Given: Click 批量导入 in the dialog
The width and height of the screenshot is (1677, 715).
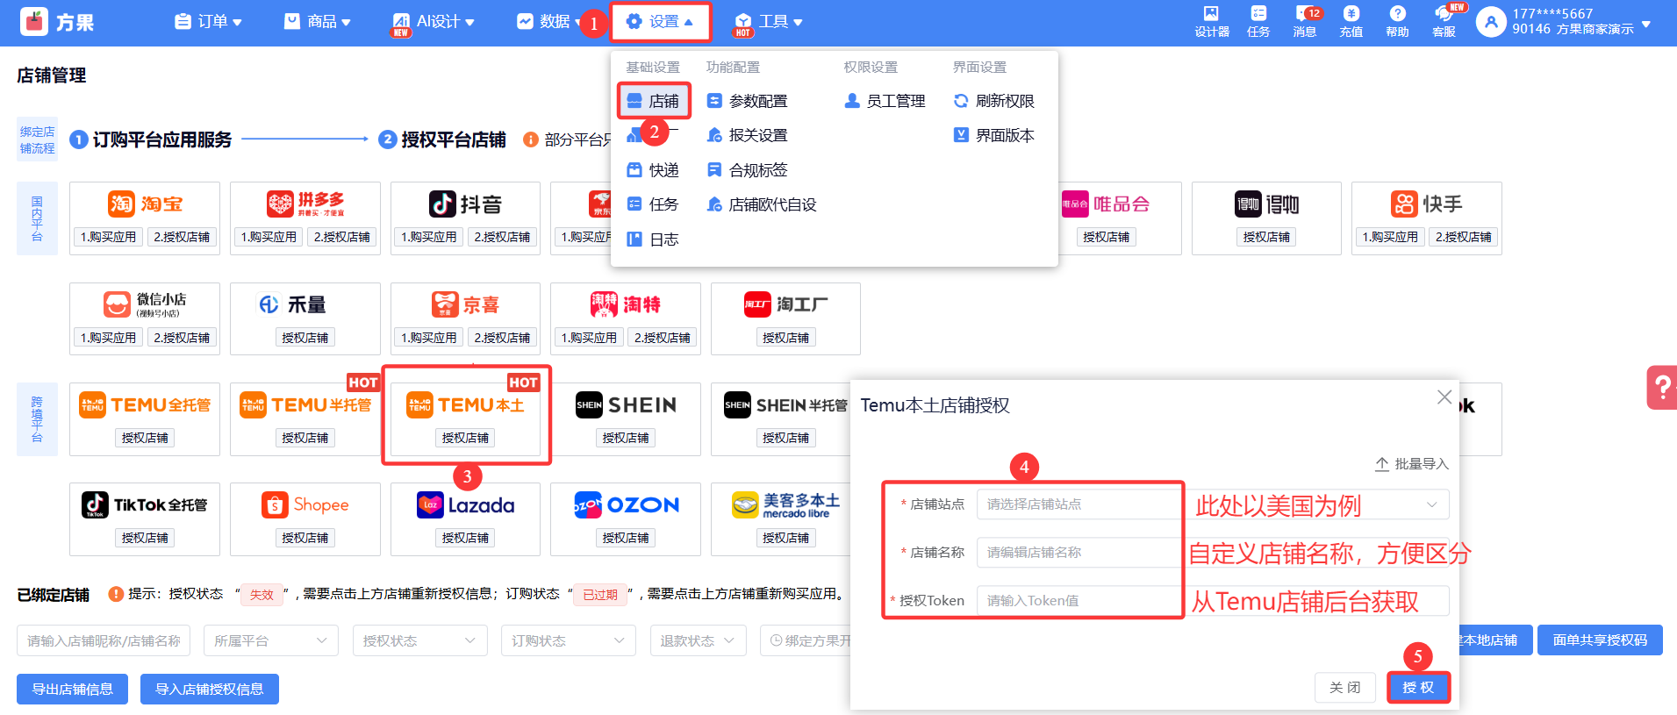Looking at the screenshot, I should [1412, 464].
